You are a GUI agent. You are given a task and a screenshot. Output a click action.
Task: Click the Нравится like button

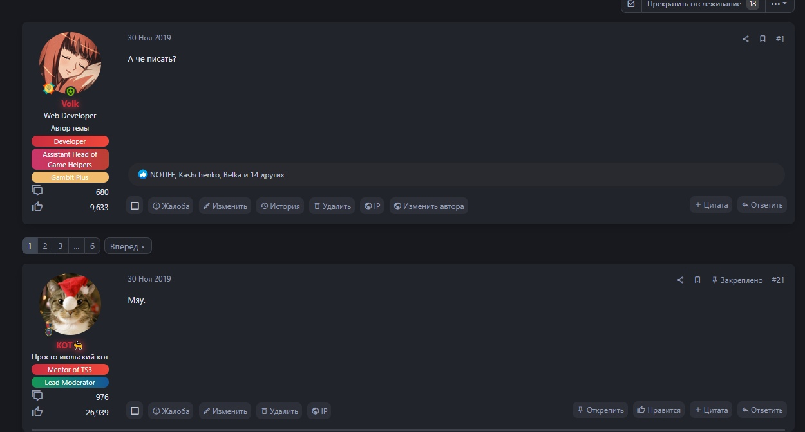click(659, 410)
